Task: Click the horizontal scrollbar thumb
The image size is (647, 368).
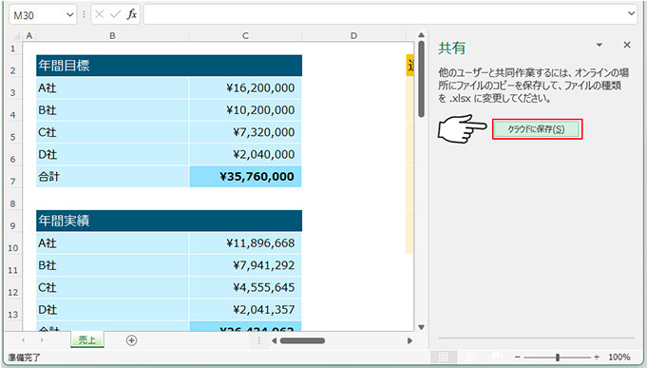Action: [302, 340]
